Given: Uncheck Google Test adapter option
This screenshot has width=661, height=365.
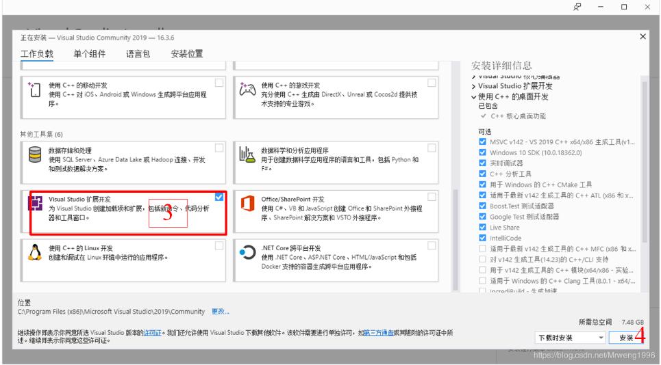Looking at the screenshot, I should click(482, 216).
